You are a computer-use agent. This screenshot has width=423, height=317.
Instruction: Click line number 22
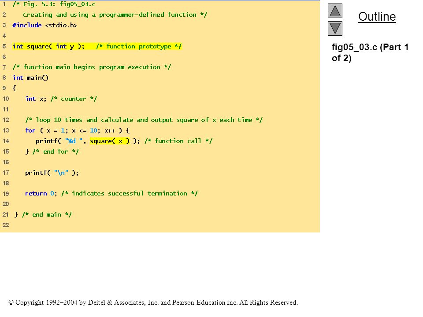[x=6, y=225]
